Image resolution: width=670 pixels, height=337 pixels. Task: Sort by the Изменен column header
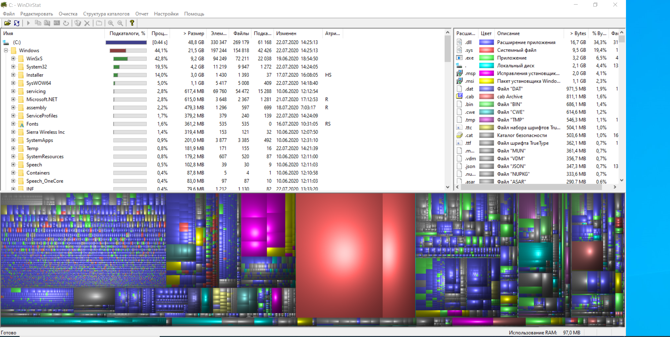pos(298,33)
